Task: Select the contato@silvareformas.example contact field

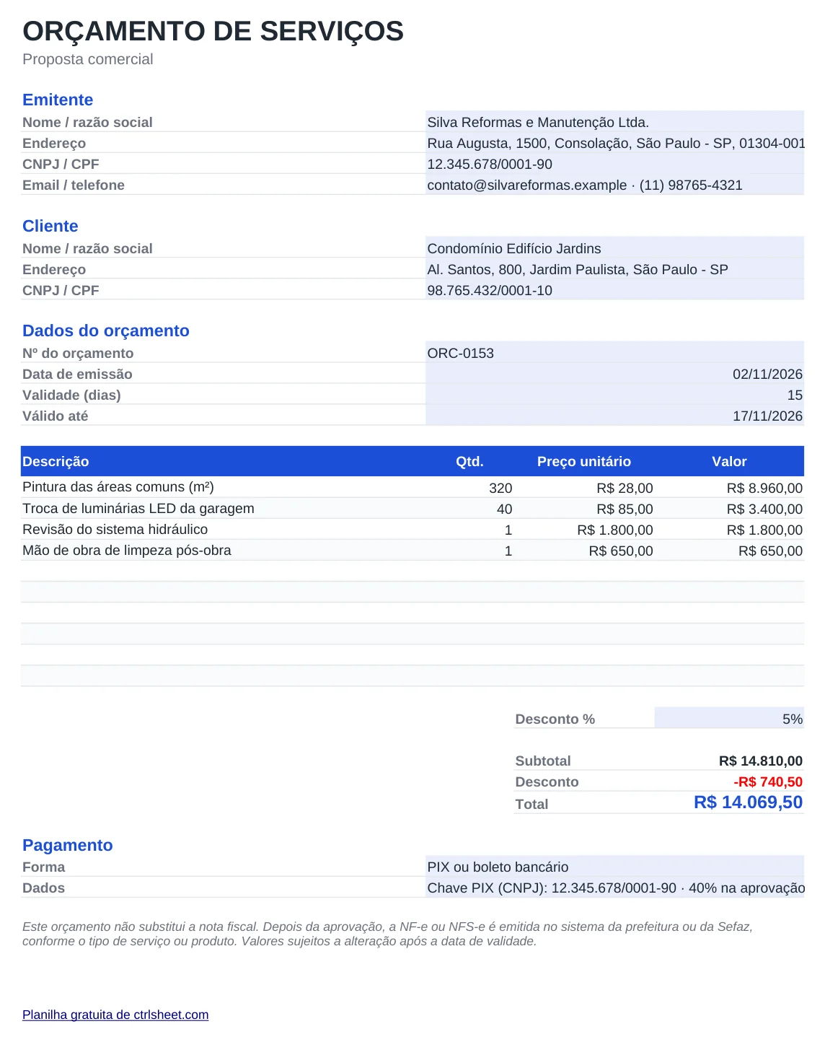Action: [x=614, y=185]
